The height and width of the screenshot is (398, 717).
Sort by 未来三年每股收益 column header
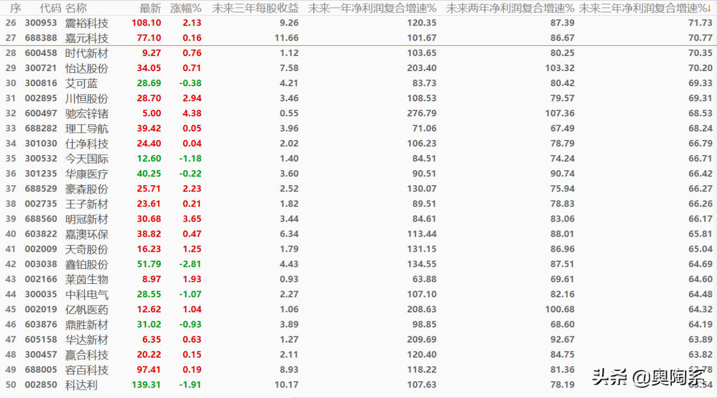pos(255,8)
